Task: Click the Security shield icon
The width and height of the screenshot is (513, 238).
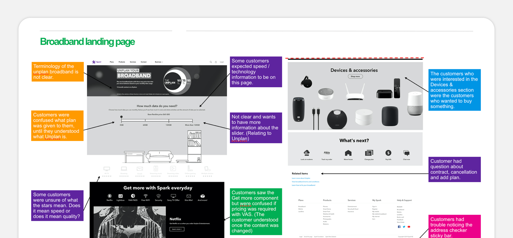Action: click(x=159, y=196)
